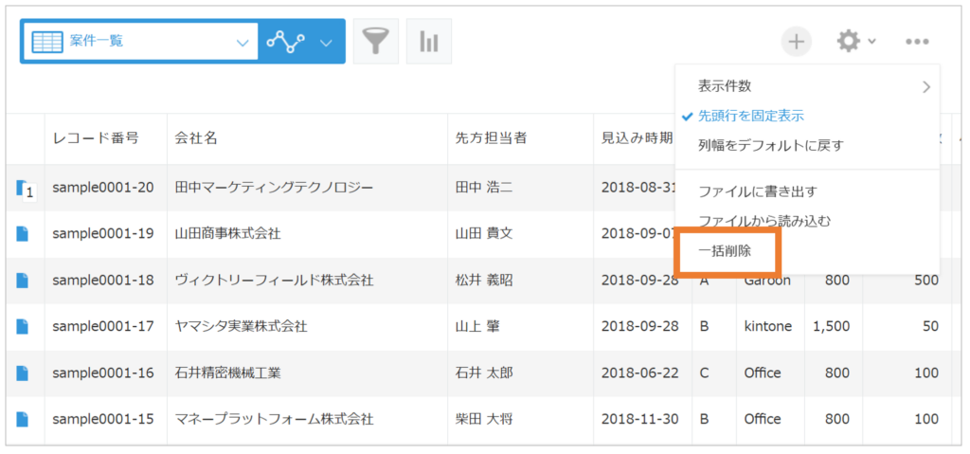Open record sample0001-19 detail icon
The height and width of the screenshot is (454, 970).
pos(23,234)
